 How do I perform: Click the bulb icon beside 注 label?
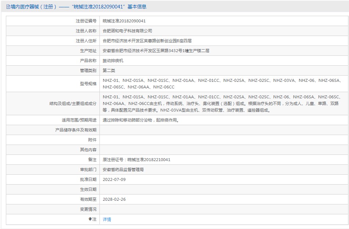[x=90, y=219]
